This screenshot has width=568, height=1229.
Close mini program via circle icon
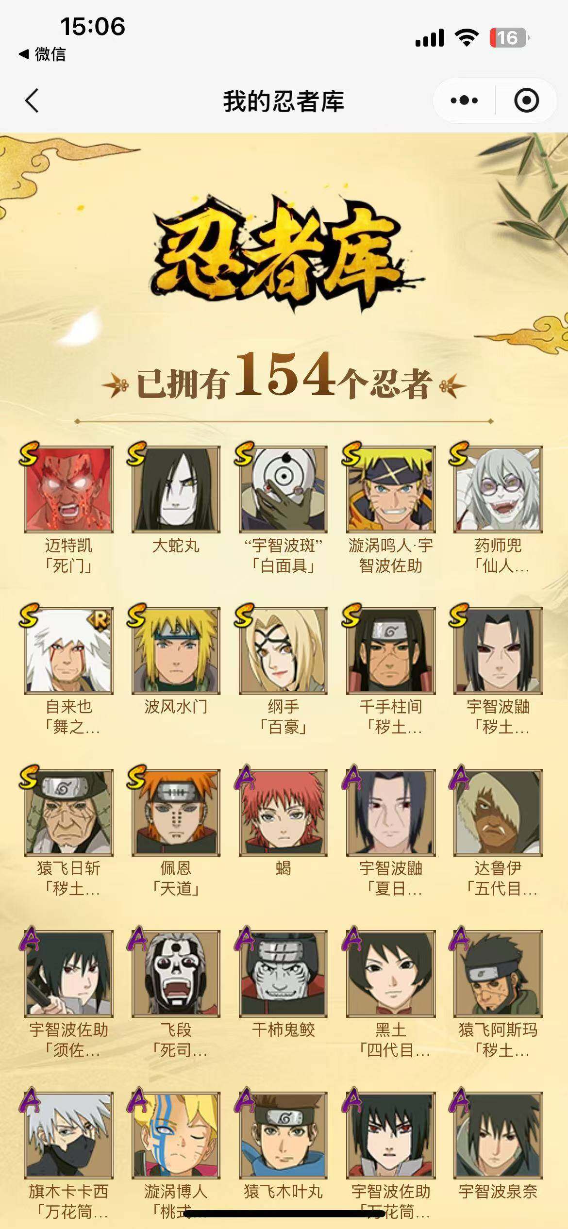pos(526,101)
